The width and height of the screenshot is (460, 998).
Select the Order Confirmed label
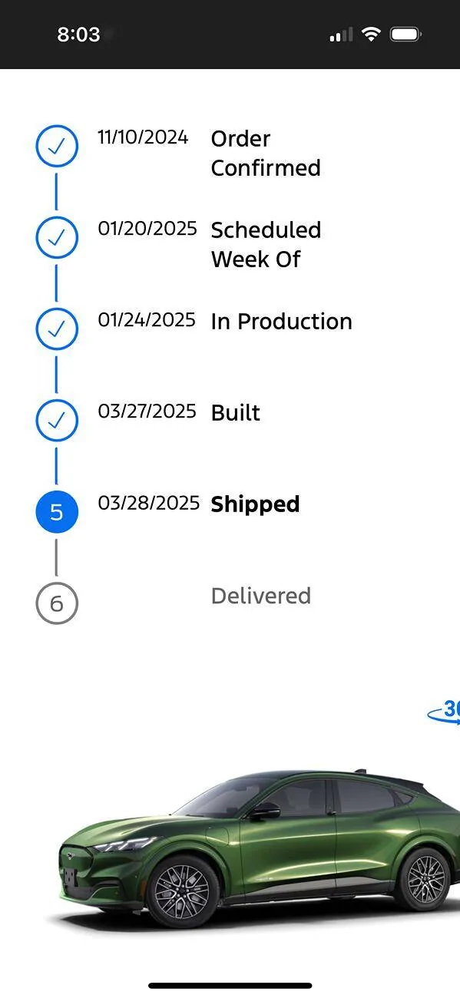[x=266, y=154]
